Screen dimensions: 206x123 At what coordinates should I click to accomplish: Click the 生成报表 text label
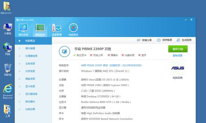point(187,40)
